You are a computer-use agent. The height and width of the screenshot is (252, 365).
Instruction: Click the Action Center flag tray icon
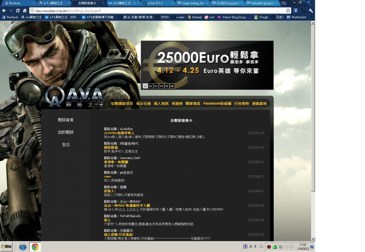coord(292,247)
